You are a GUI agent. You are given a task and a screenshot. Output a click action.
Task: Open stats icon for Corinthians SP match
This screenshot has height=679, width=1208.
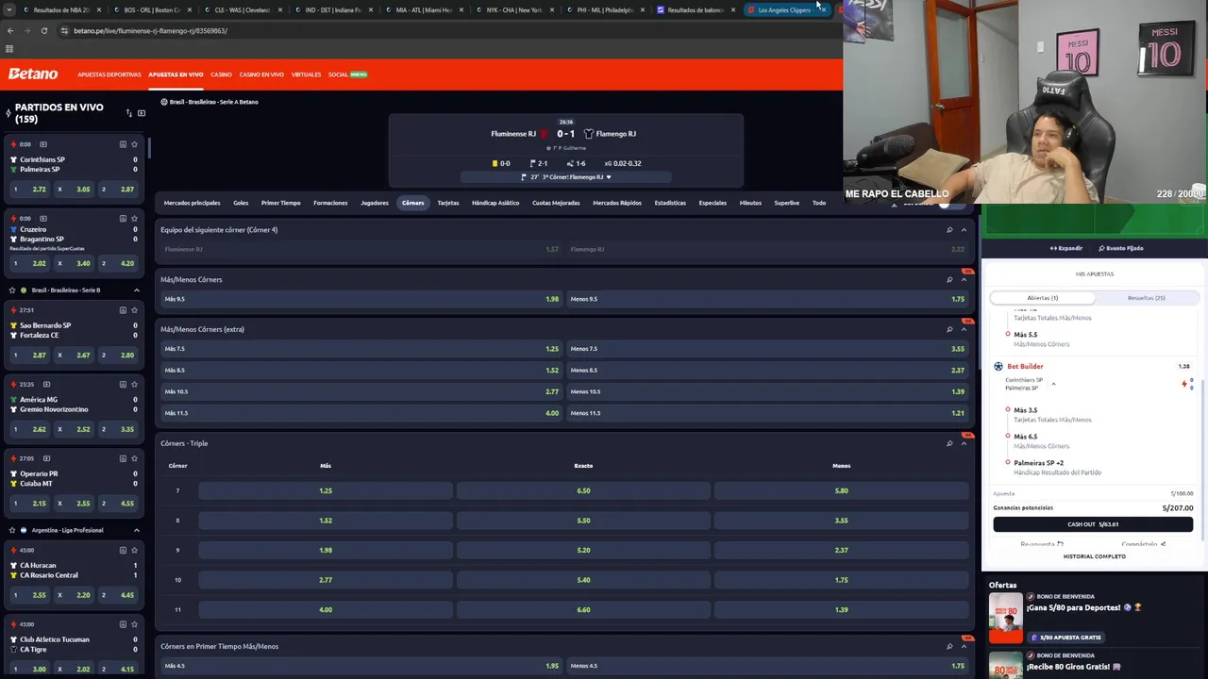pyautogui.click(x=123, y=144)
